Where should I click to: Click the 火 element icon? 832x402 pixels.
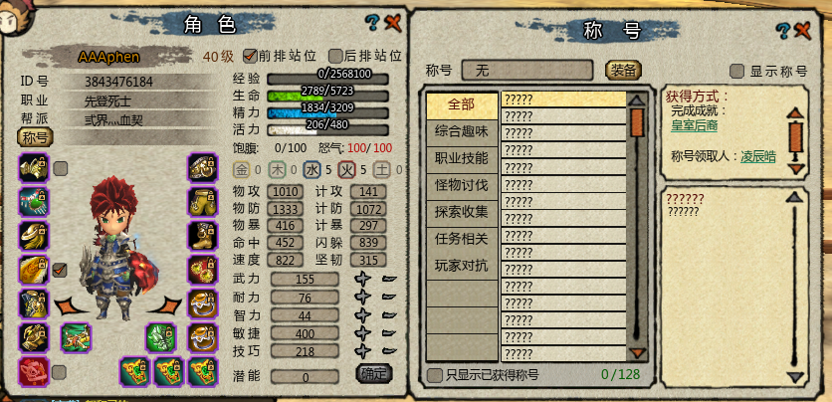346,170
